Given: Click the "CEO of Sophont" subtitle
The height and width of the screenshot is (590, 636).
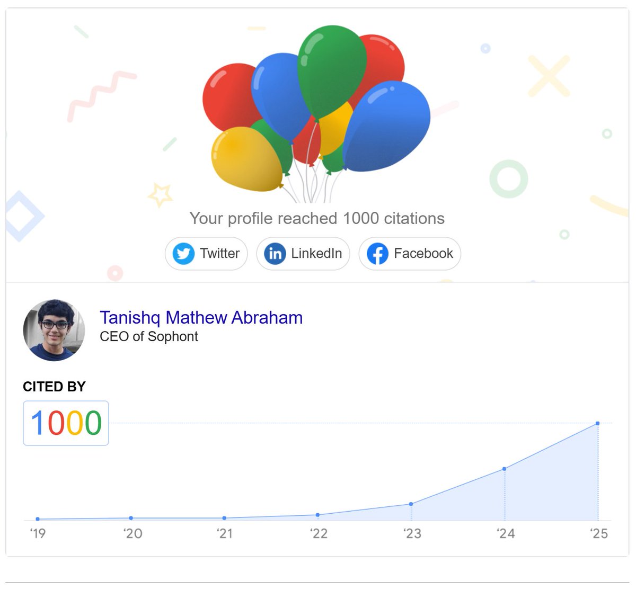Looking at the screenshot, I should tap(149, 336).
